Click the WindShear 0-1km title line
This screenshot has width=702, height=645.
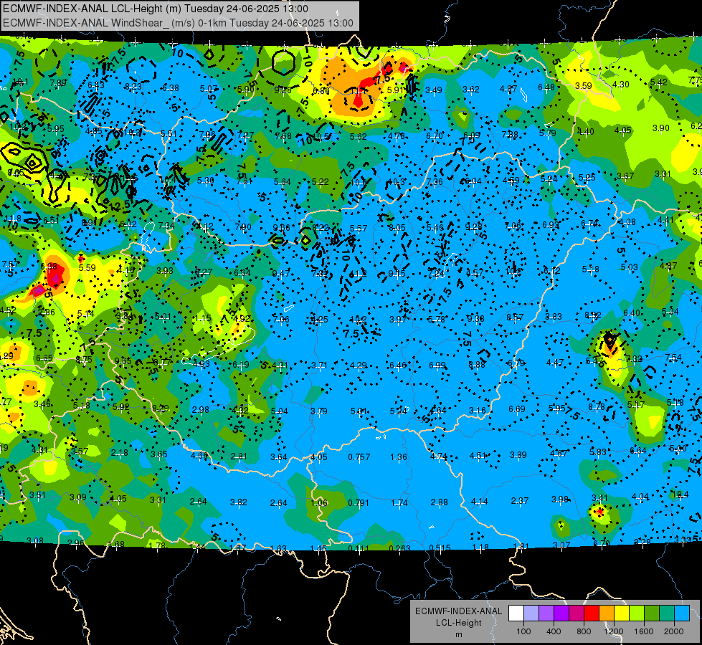click(178, 23)
